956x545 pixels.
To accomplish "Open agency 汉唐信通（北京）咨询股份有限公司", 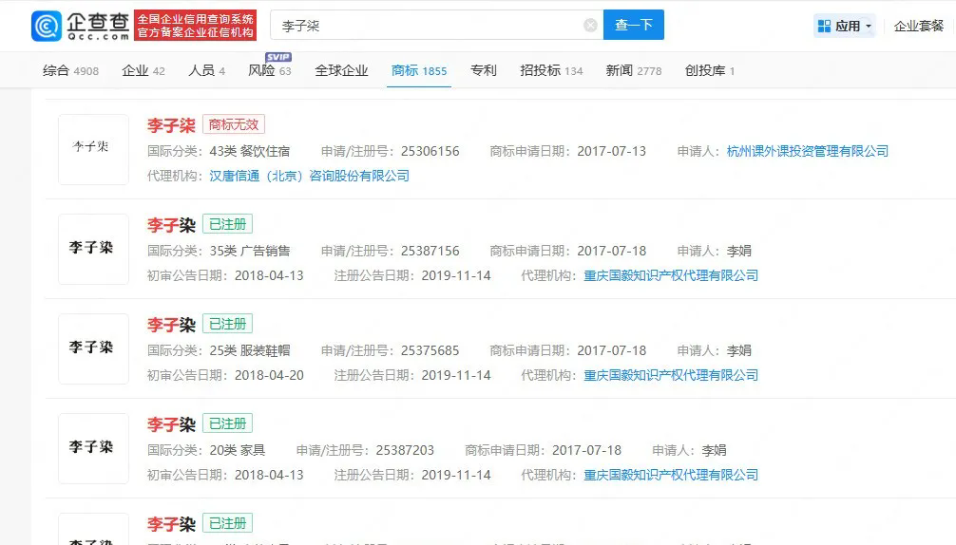I will pos(309,176).
